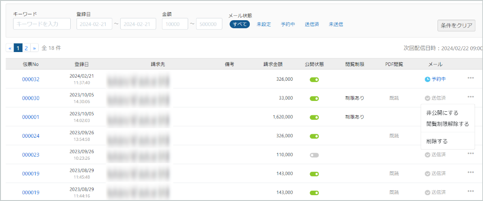Open the ellipsis menu for 000019 registered 11:44:16
483x201 pixels.
coord(470,192)
